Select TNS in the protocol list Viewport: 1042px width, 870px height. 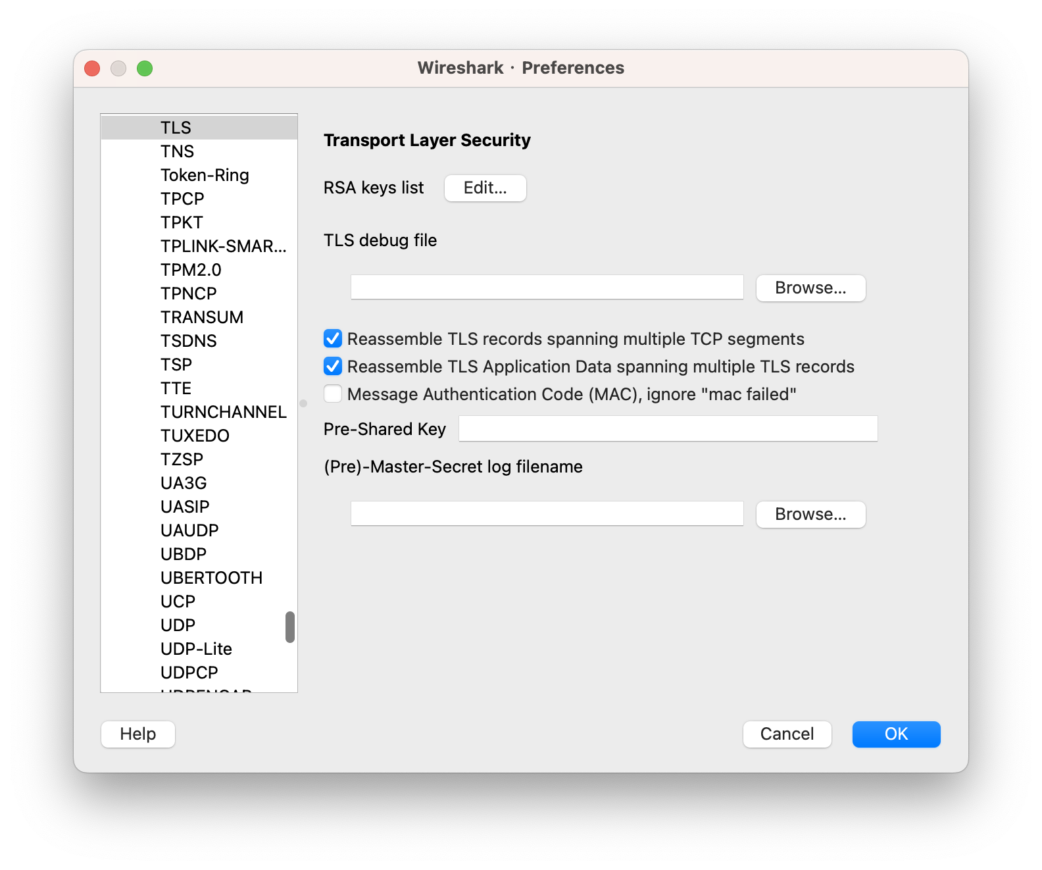pyautogui.click(x=199, y=151)
